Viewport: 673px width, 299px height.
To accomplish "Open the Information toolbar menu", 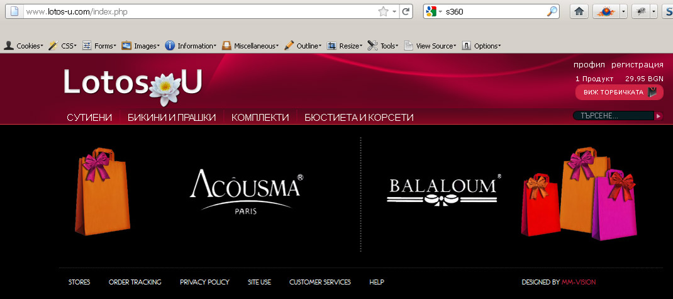I will 191,45.
